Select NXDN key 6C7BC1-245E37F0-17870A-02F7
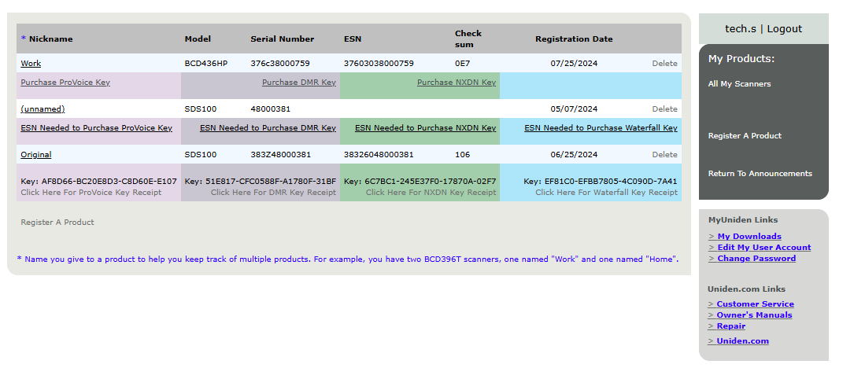 pos(431,181)
